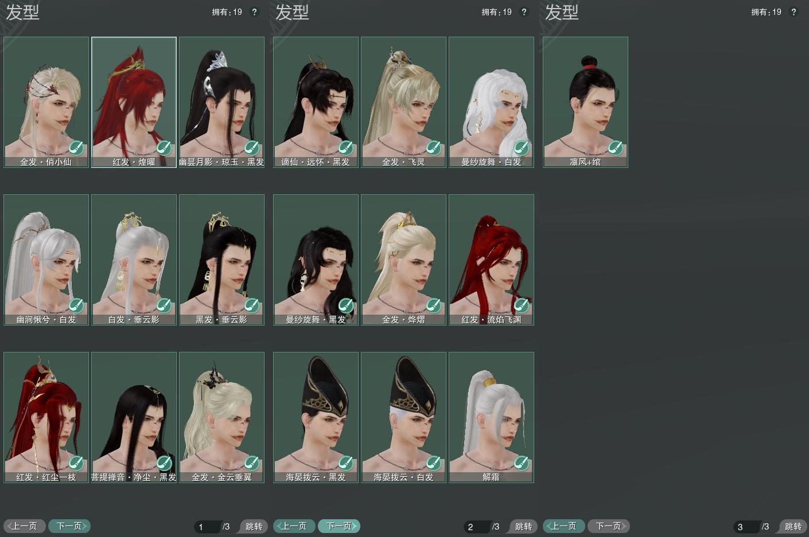Click 下一页 button in page 1 panel
Image resolution: width=809 pixels, height=537 pixels.
click(x=69, y=526)
